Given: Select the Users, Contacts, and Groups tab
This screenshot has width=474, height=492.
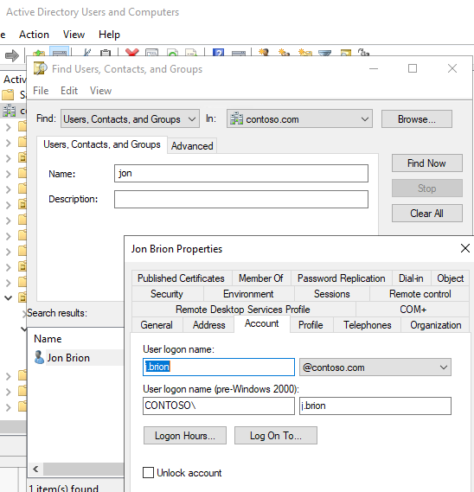Looking at the screenshot, I should (x=102, y=144).
